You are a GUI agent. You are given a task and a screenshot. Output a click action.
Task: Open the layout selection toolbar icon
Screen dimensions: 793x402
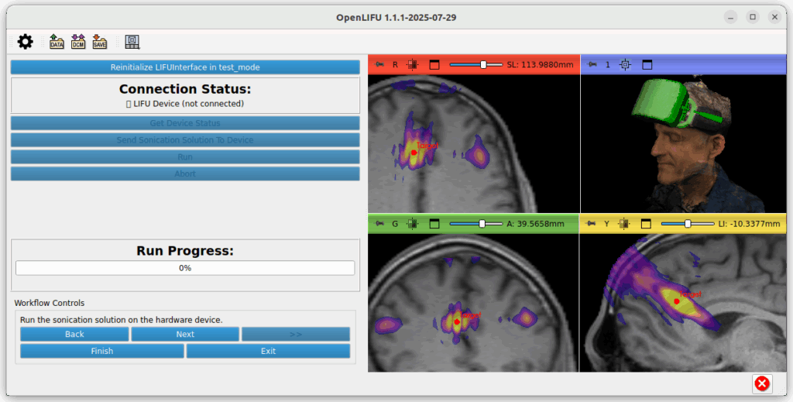point(132,42)
